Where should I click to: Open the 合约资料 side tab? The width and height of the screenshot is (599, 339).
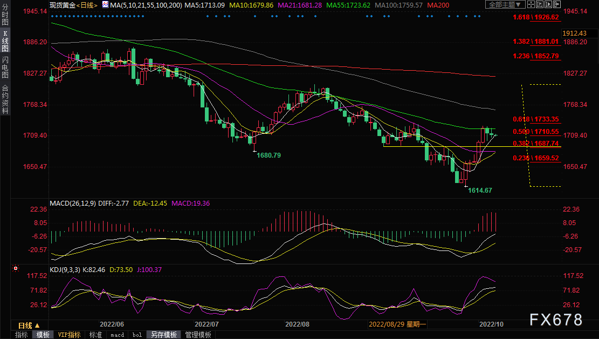[5, 99]
